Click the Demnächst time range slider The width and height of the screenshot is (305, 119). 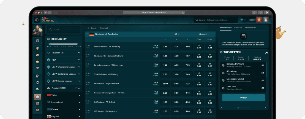coord(63,44)
